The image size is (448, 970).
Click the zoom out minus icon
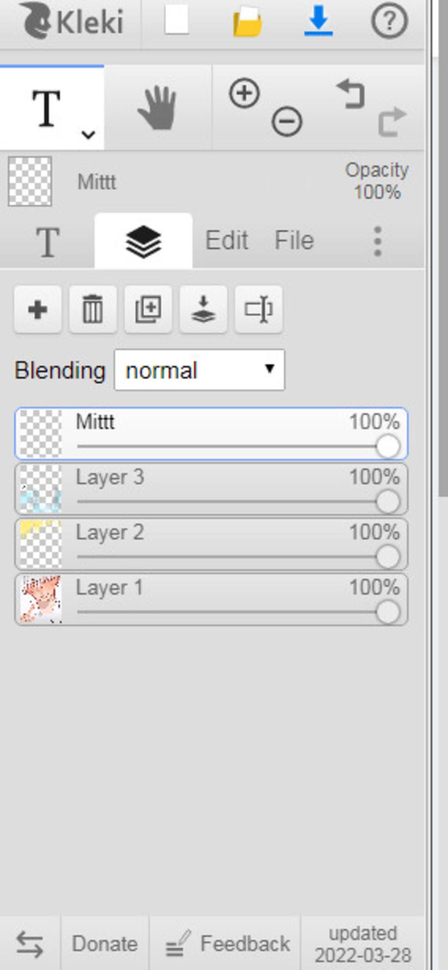pyautogui.click(x=287, y=121)
